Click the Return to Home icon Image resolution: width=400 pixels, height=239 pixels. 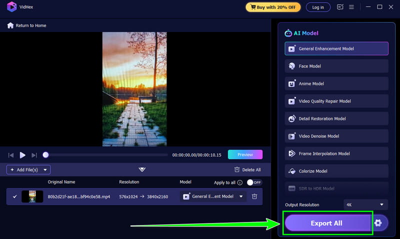click(10, 25)
